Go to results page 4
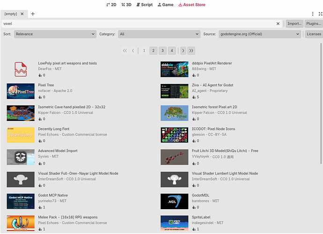This screenshot has width=323, height=234. click(x=172, y=51)
